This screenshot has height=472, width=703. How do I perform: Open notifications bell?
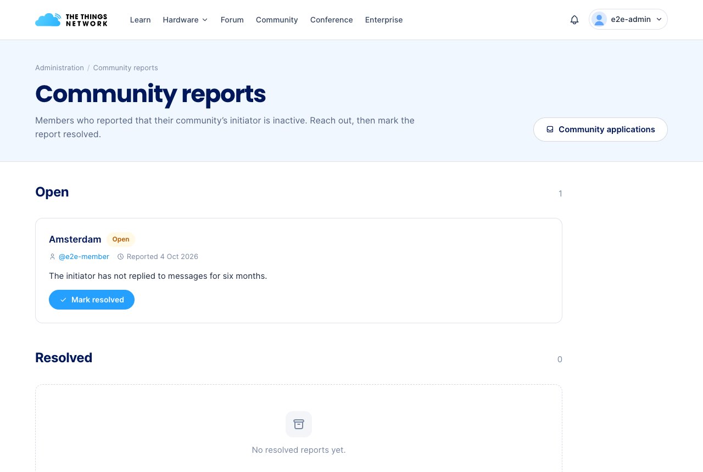click(574, 20)
